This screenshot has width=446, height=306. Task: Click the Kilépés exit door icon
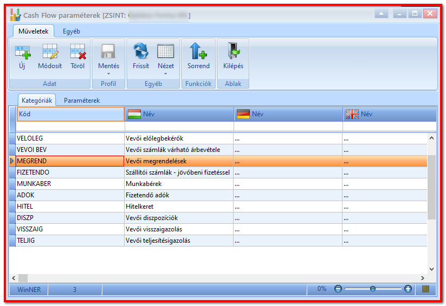(233, 51)
